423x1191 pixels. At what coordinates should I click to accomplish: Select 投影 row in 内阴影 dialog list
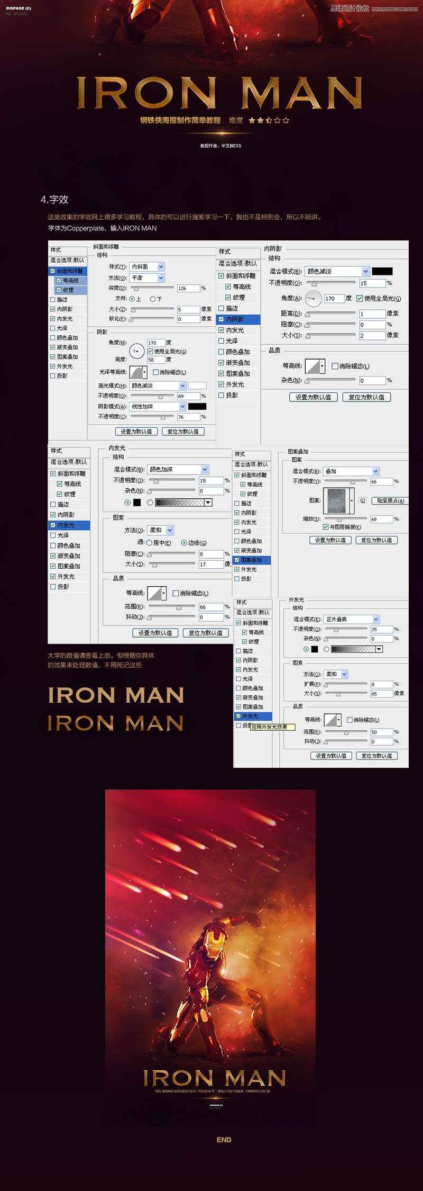click(x=238, y=395)
